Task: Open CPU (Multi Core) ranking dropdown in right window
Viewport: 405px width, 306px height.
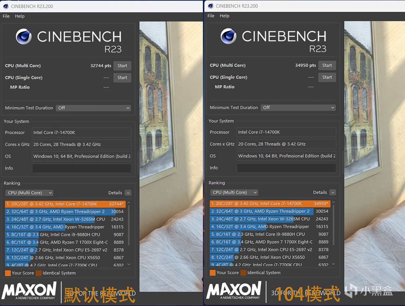Action: coord(234,193)
